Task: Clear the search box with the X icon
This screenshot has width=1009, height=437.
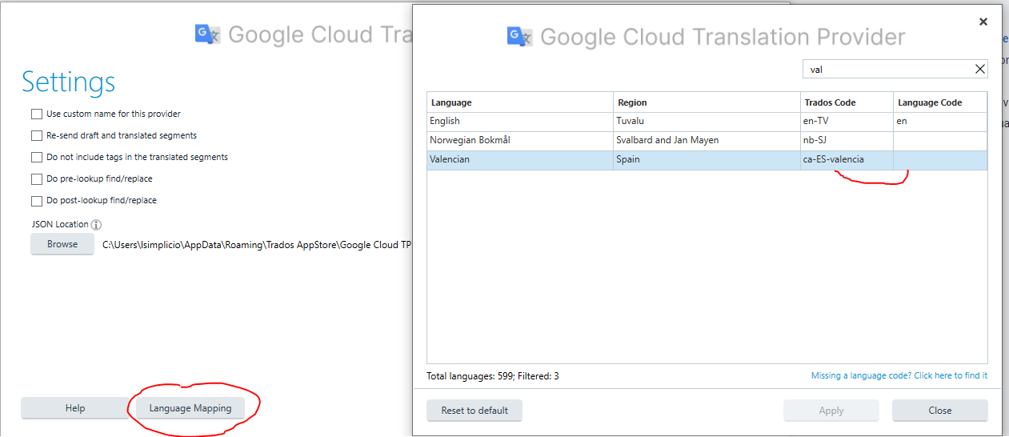Action: point(979,69)
